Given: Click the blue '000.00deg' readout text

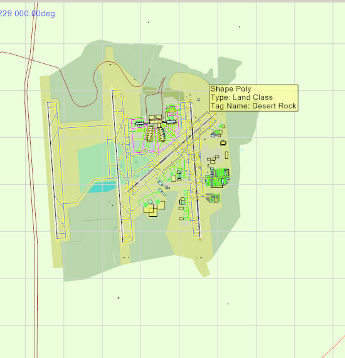Looking at the screenshot, I should pyautogui.click(x=34, y=13).
